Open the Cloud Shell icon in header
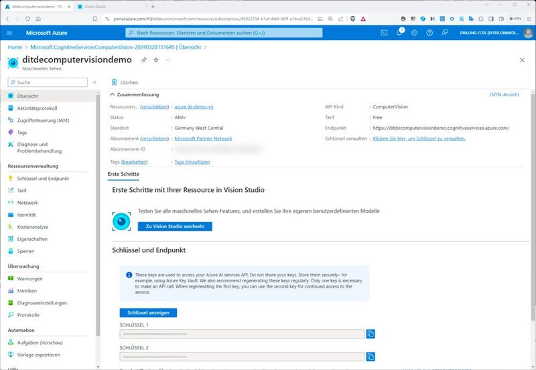536x370 pixels. pos(384,33)
